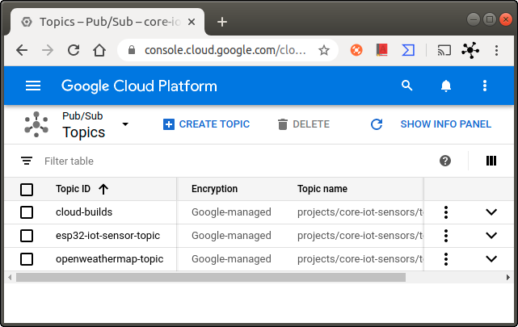Image resolution: width=518 pixels, height=327 pixels.
Task: Expand the Pub/Sub Topics section dropdown
Action: [125, 124]
